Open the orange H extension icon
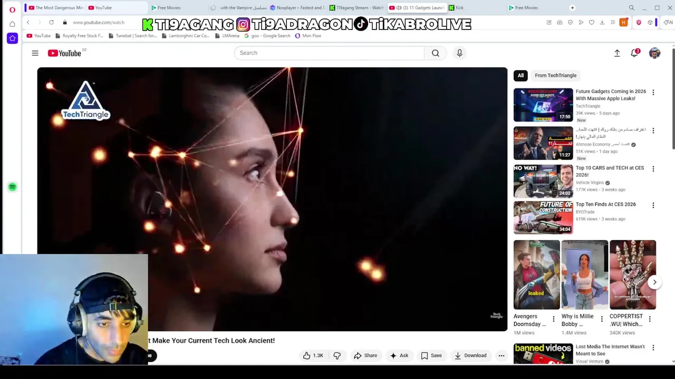 pyautogui.click(x=624, y=22)
